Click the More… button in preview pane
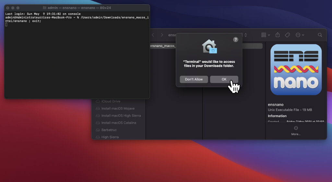Image resolution: width=332 pixels, height=182 pixels. pyautogui.click(x=296, y=131)
